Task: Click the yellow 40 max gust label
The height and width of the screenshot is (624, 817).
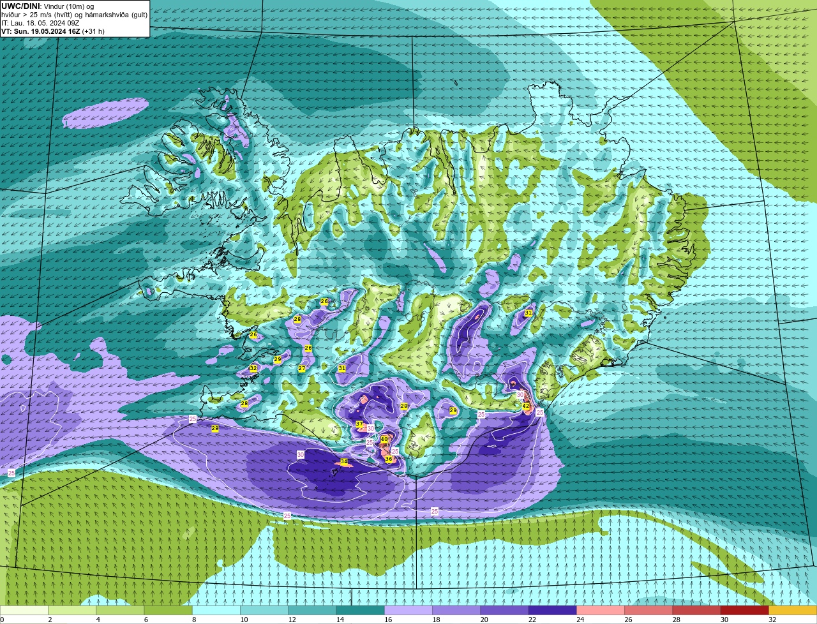Action: coord(384,439)
